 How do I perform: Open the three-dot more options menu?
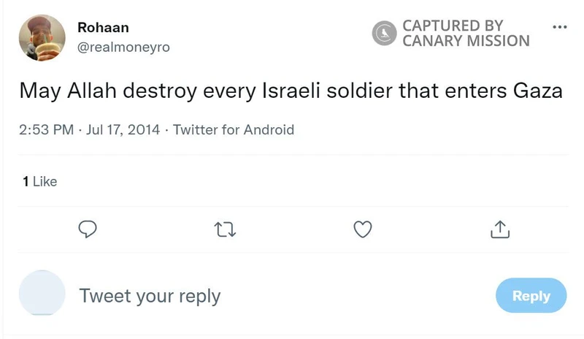(x=559, y=27)
